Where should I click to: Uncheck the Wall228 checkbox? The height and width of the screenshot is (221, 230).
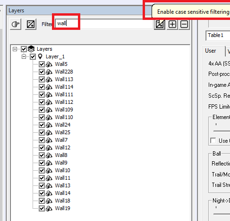42,72
